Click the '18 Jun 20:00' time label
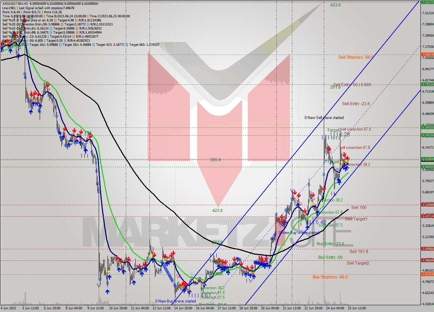This screenshot has width=434, height=312. (248, 308)
